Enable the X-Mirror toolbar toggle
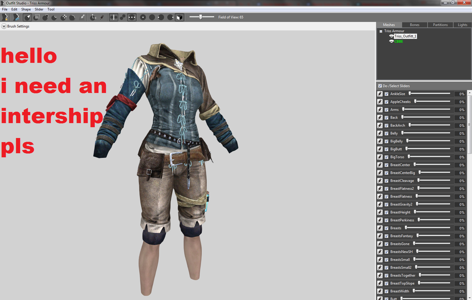The width and height of the screenshot is (472, 300). pos(113,17)
